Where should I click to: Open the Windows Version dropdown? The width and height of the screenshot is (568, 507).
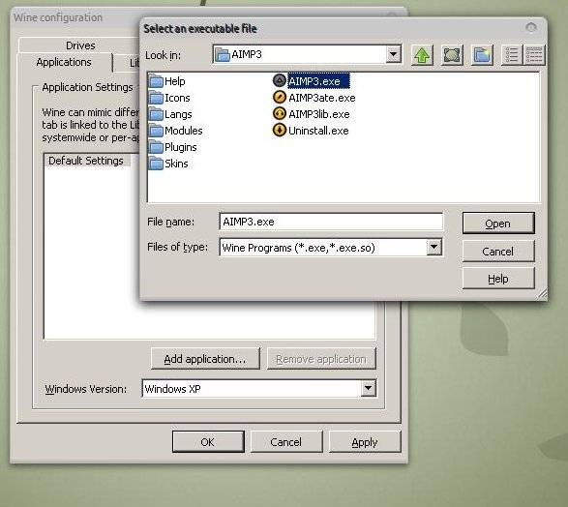[x=368, y=388]
